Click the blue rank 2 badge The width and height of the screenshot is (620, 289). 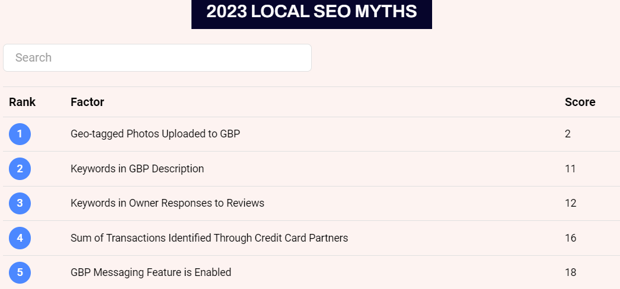pyautogui.click(x=20, y=169)
